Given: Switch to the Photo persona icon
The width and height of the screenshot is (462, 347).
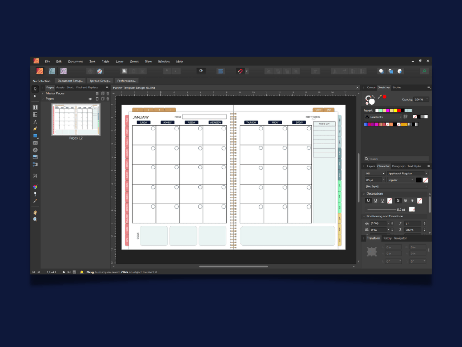Looking at the screenshot, I should click(63, 71).
